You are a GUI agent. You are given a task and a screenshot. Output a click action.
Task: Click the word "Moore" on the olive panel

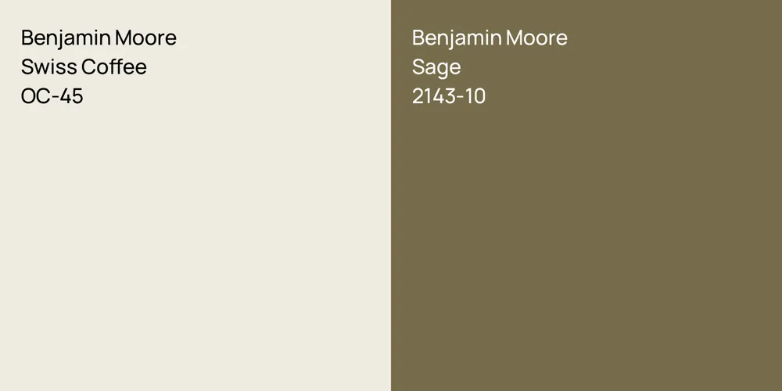[x=536, y=38]
